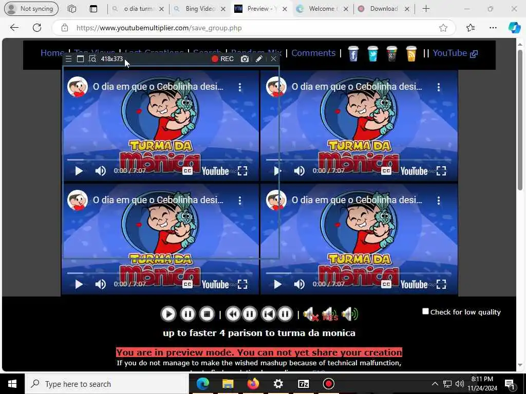
Task: Open the Edge settings and more menu
Action: click(493, 28)
